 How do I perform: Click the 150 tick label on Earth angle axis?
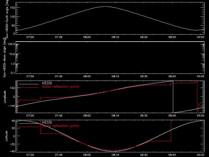(x=12, y=8)
